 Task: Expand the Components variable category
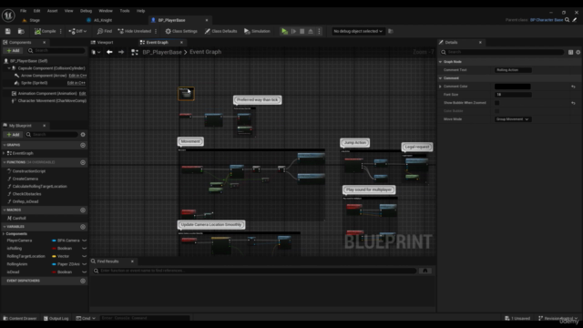[4, 234]
